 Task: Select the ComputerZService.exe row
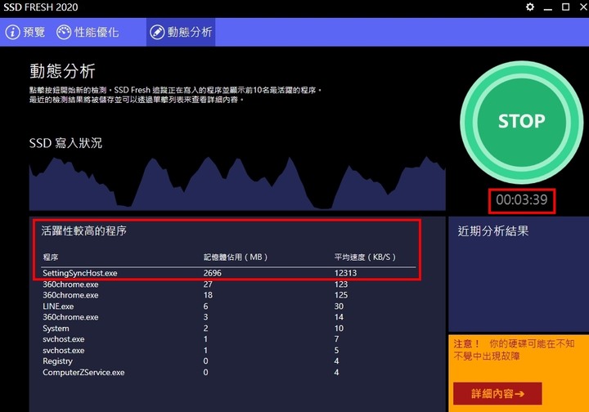[229, 372]
